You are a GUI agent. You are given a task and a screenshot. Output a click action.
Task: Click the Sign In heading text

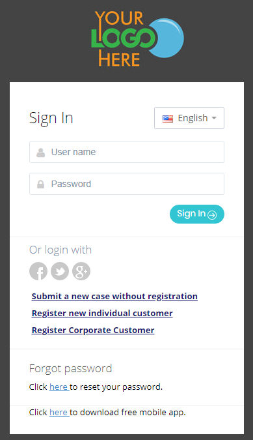coord(51,118)
